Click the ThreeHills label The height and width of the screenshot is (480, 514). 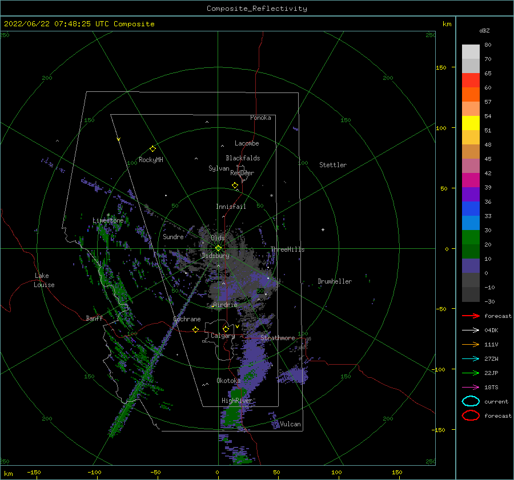[x=287, y=249]
